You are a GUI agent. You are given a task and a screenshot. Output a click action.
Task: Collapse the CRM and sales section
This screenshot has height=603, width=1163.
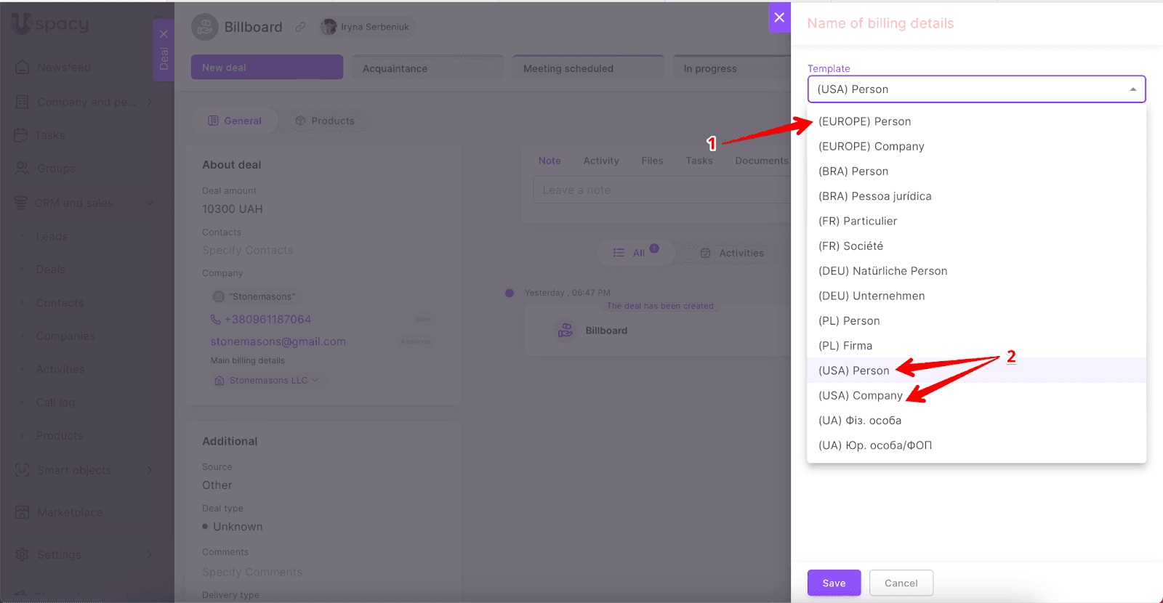click(150, 203)
